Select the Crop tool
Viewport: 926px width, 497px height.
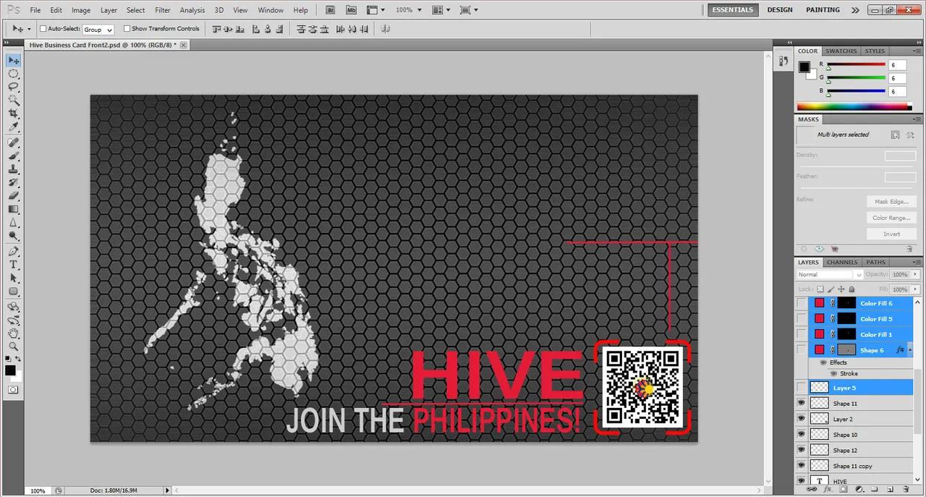(x=13, y=114)
